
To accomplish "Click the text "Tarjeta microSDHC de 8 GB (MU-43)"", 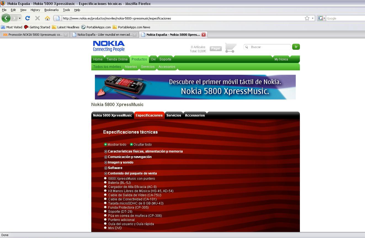I will coord(136,203).
